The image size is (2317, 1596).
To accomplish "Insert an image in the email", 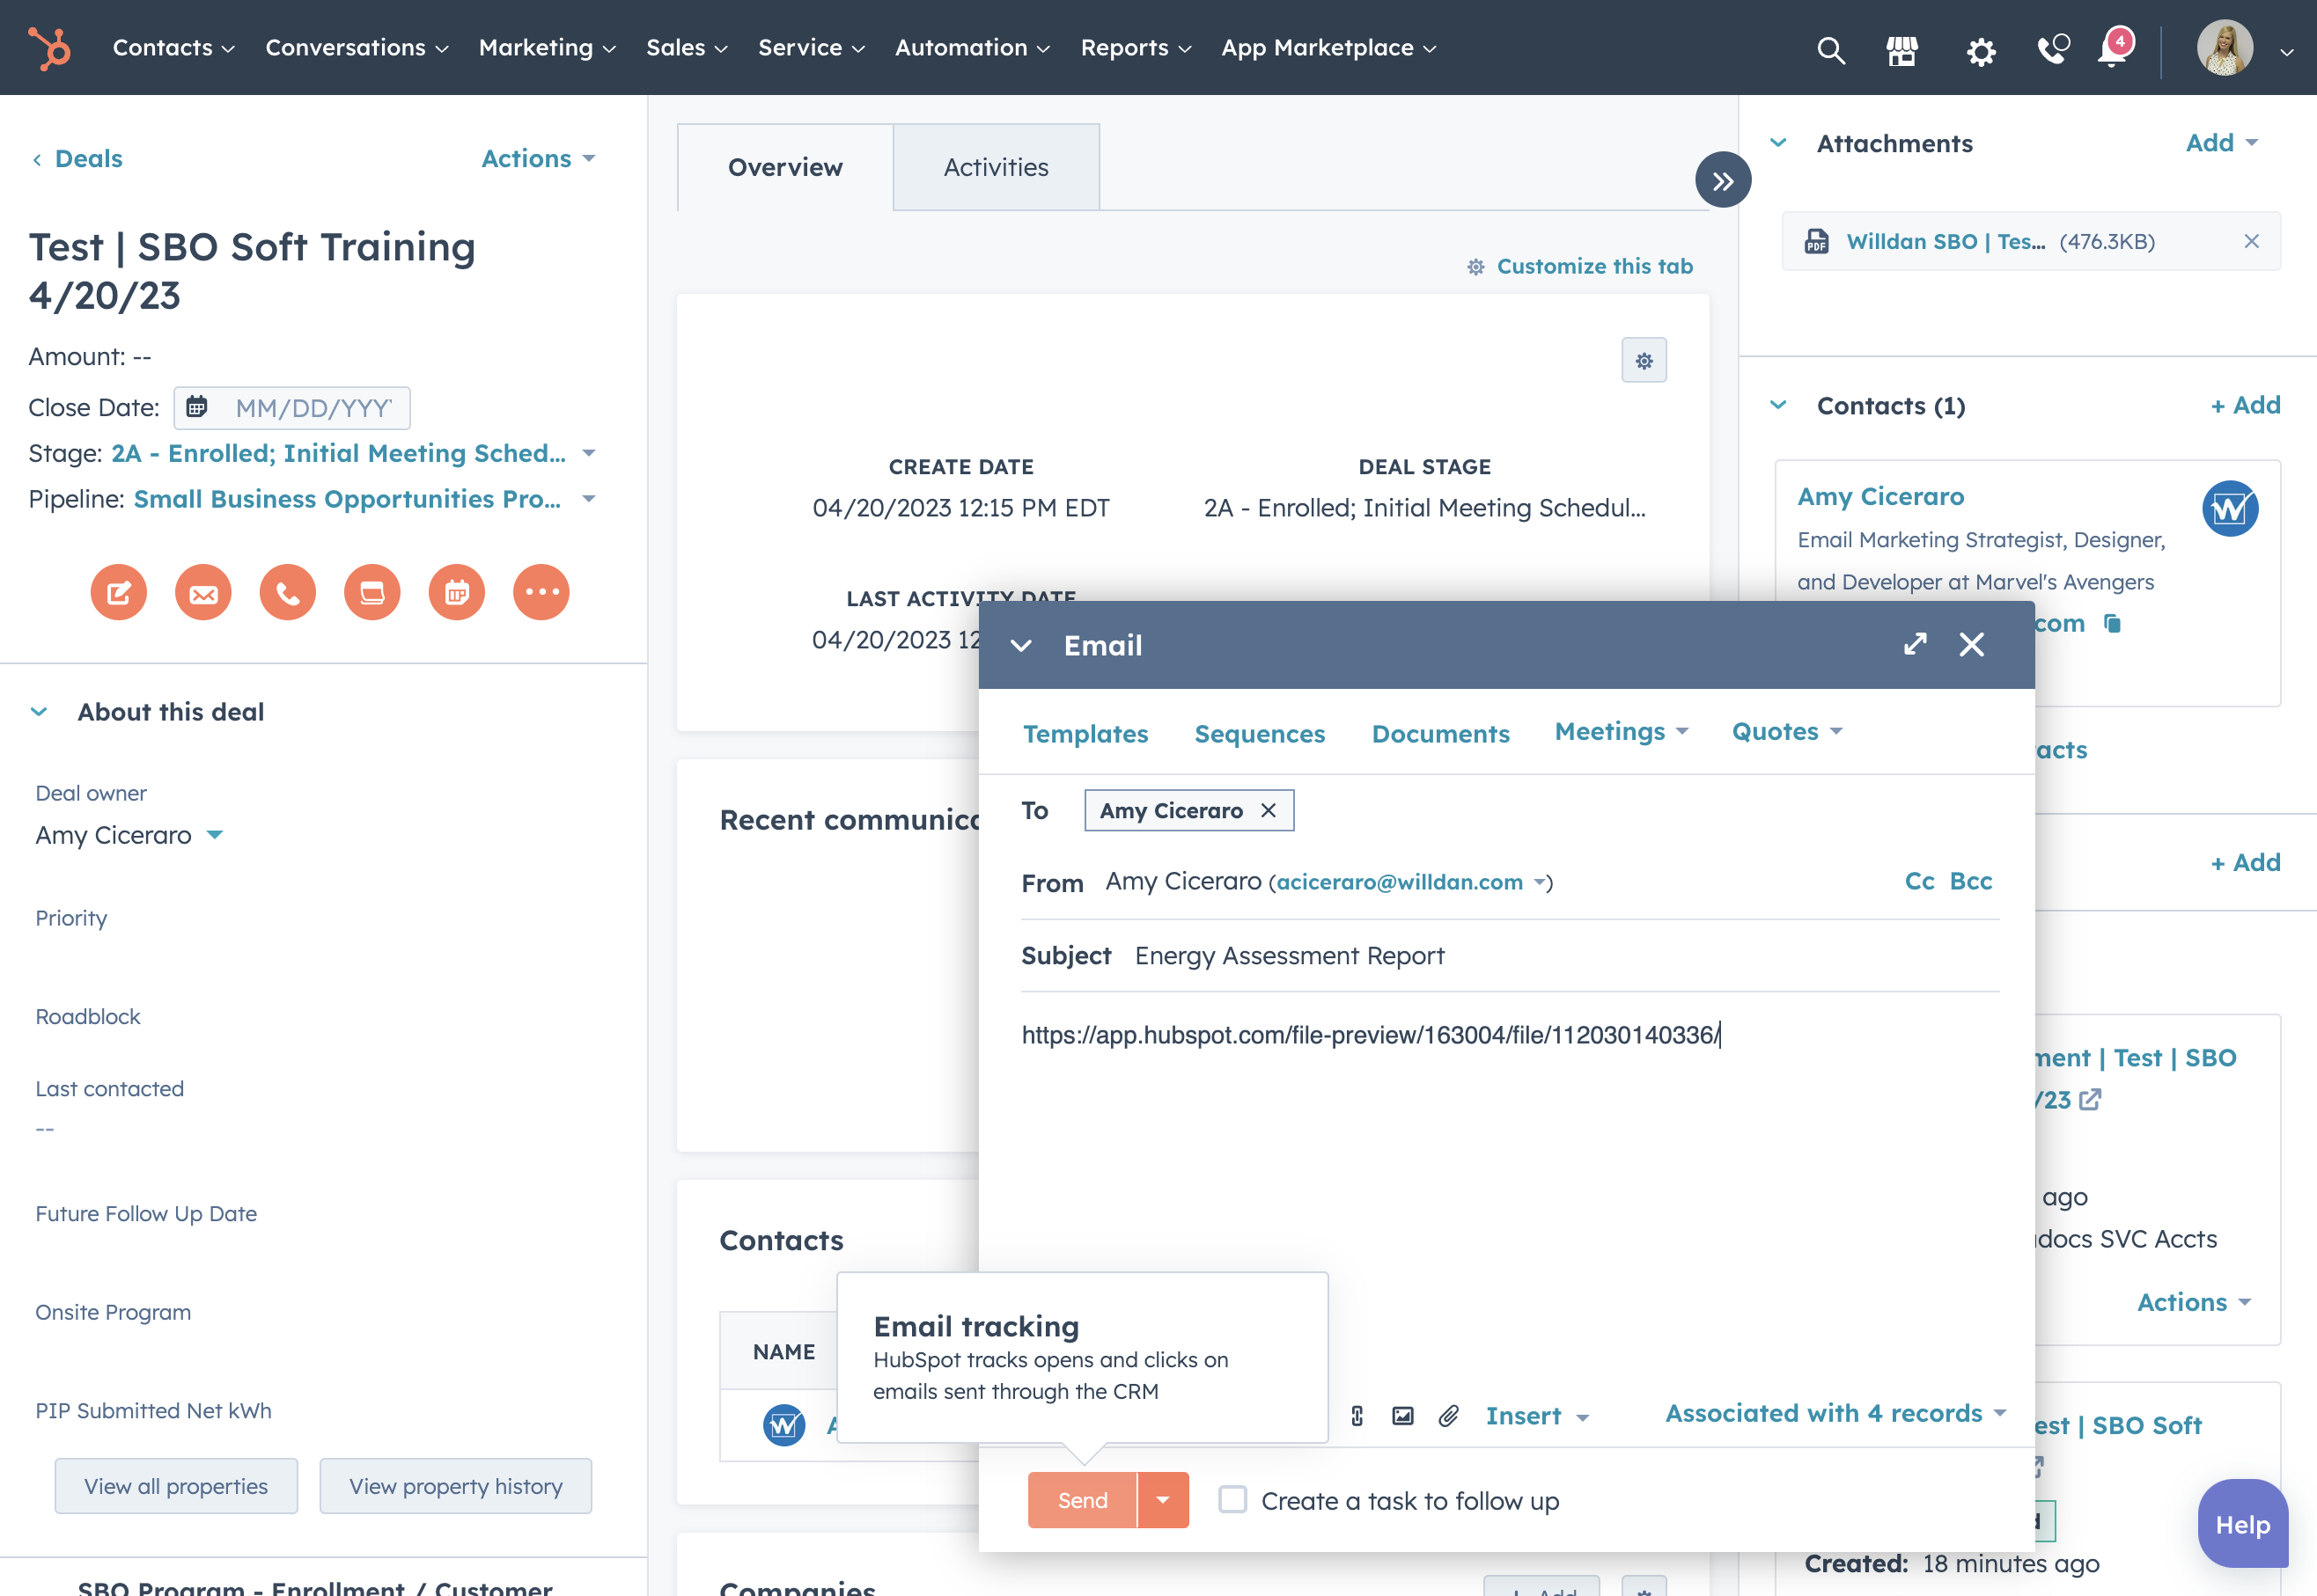I will pos(1402,1415).
